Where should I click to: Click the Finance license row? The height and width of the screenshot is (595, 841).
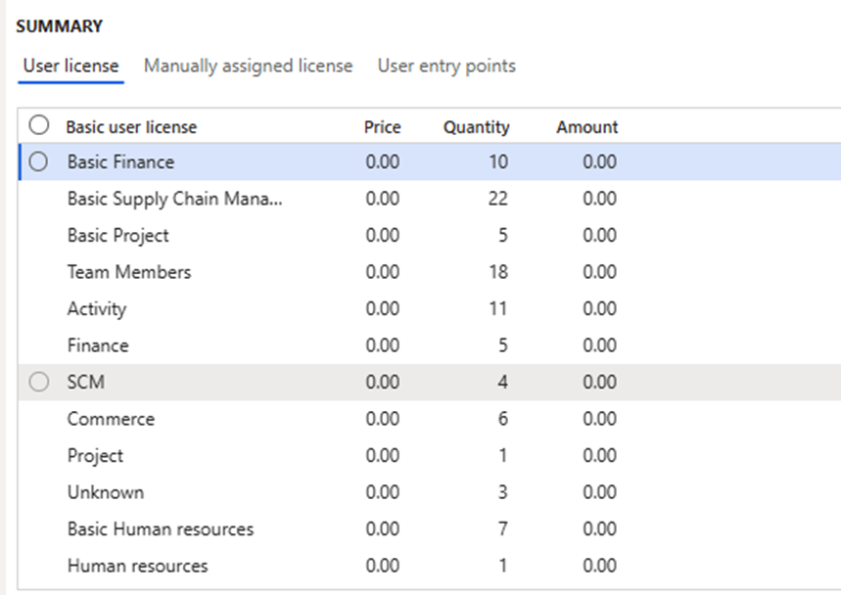pos(98,345)
